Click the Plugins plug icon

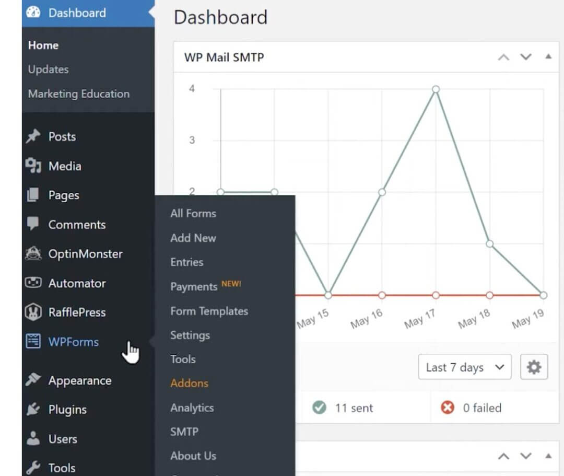(x=33, y=410)
